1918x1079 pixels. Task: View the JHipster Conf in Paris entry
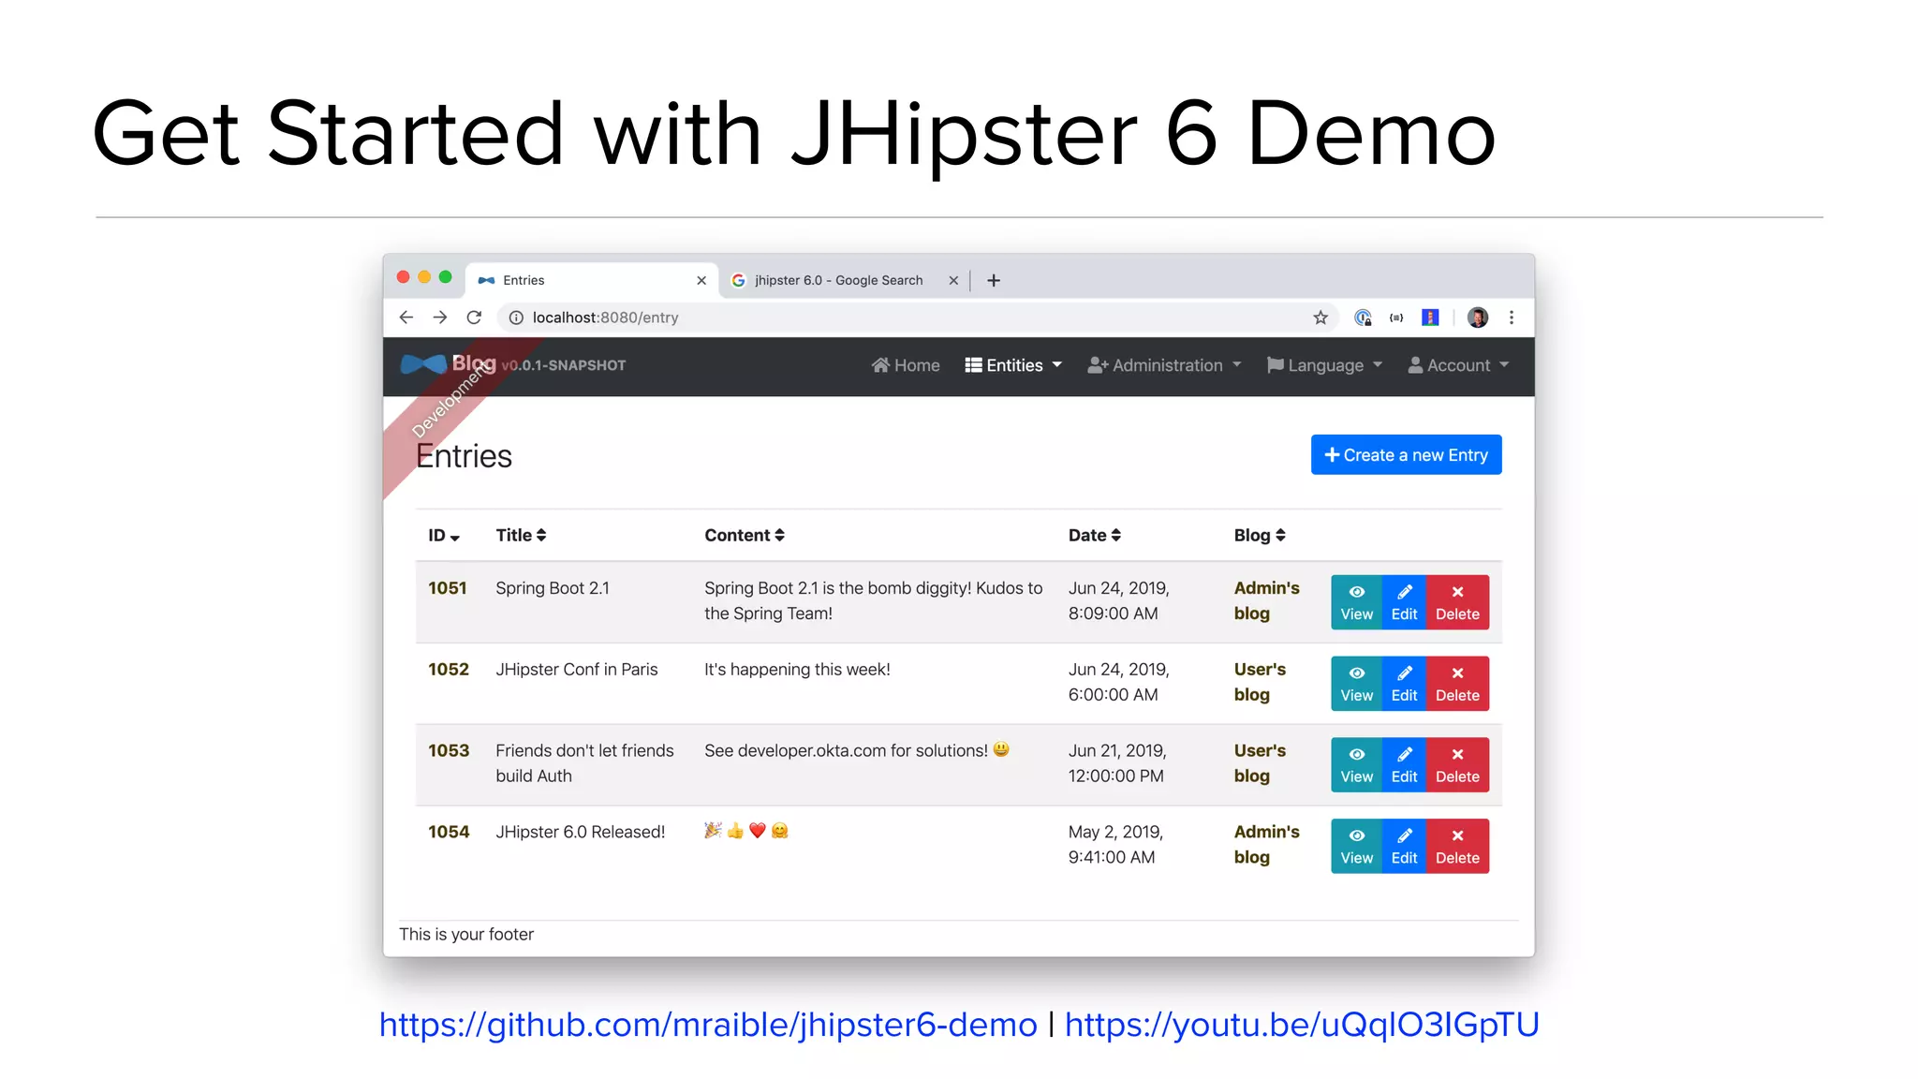pos(1356,684)
